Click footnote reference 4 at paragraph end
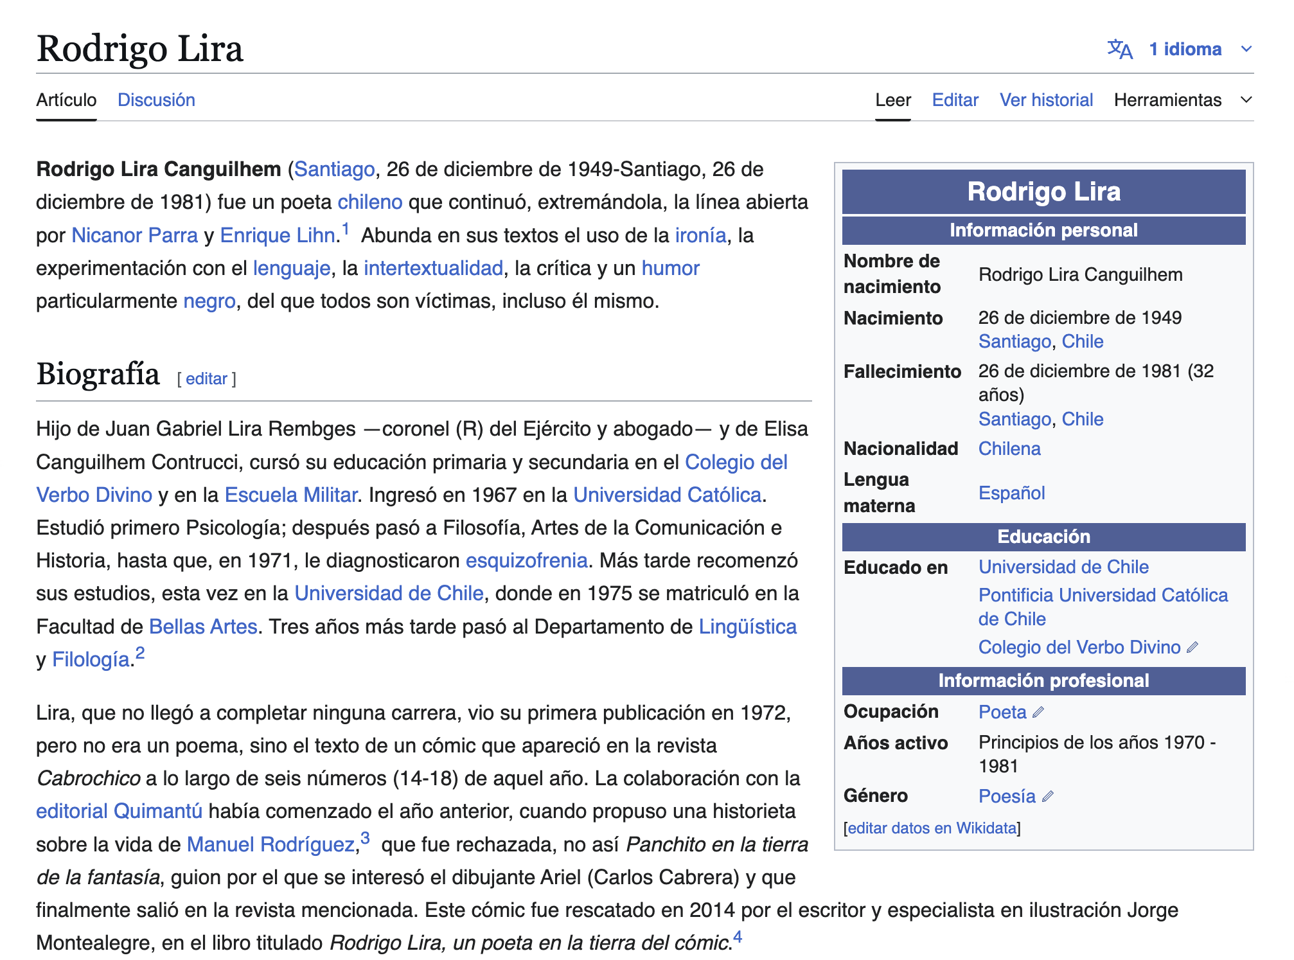This screenshot has height=960, width=1294. click(x=738, y=937)
